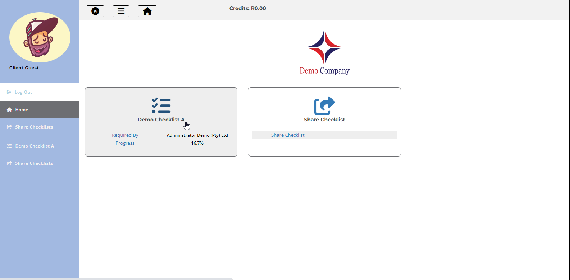Log Out using the sidebar link
Screen dimensions: 570x280
coord(23,92)
